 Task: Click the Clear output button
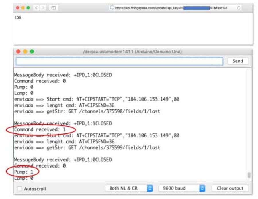tap(230, 188)
